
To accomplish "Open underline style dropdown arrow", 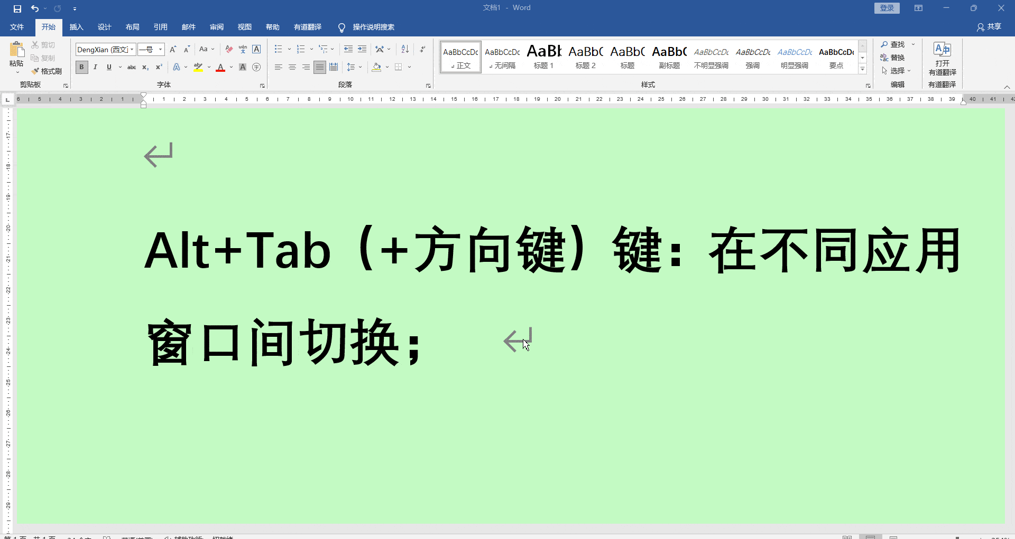I will pos(121,67).
